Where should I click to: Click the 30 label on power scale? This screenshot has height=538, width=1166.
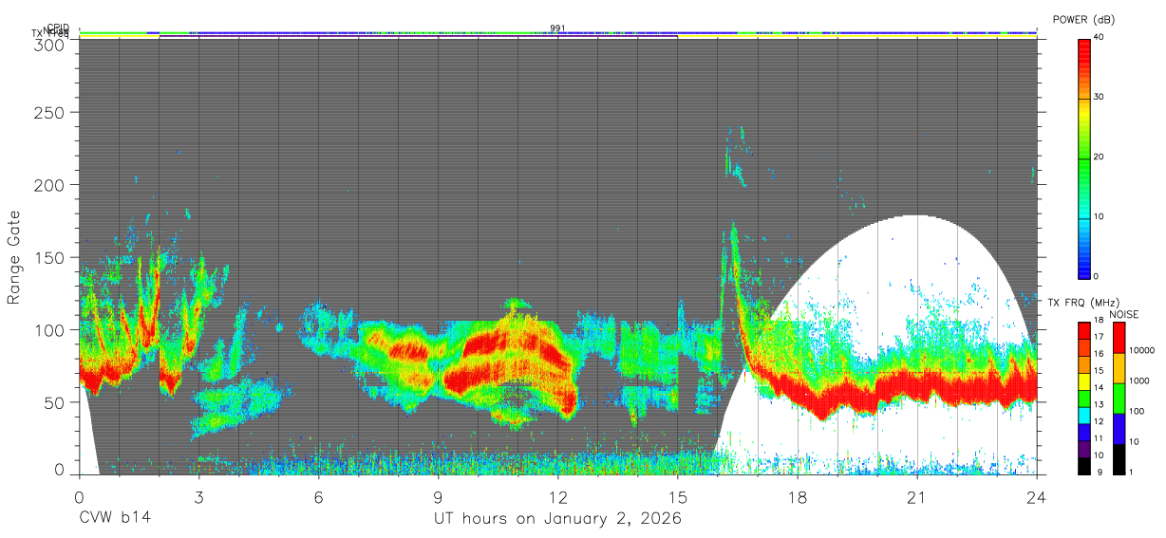[1100, 97]
